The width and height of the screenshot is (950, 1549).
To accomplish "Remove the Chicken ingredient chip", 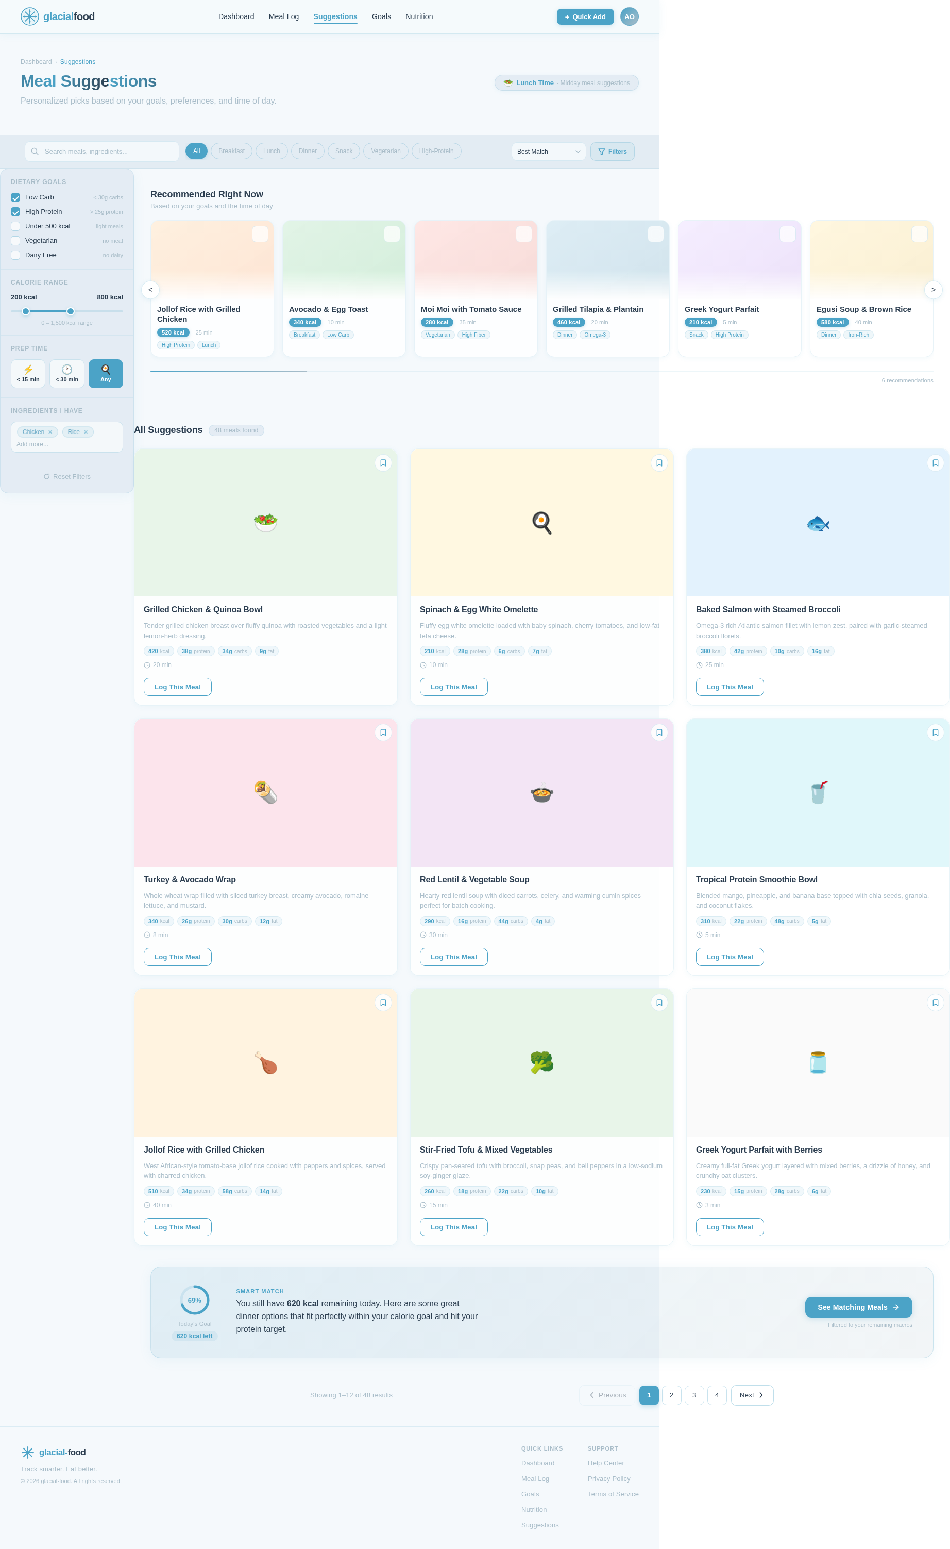I will (50, 432).
